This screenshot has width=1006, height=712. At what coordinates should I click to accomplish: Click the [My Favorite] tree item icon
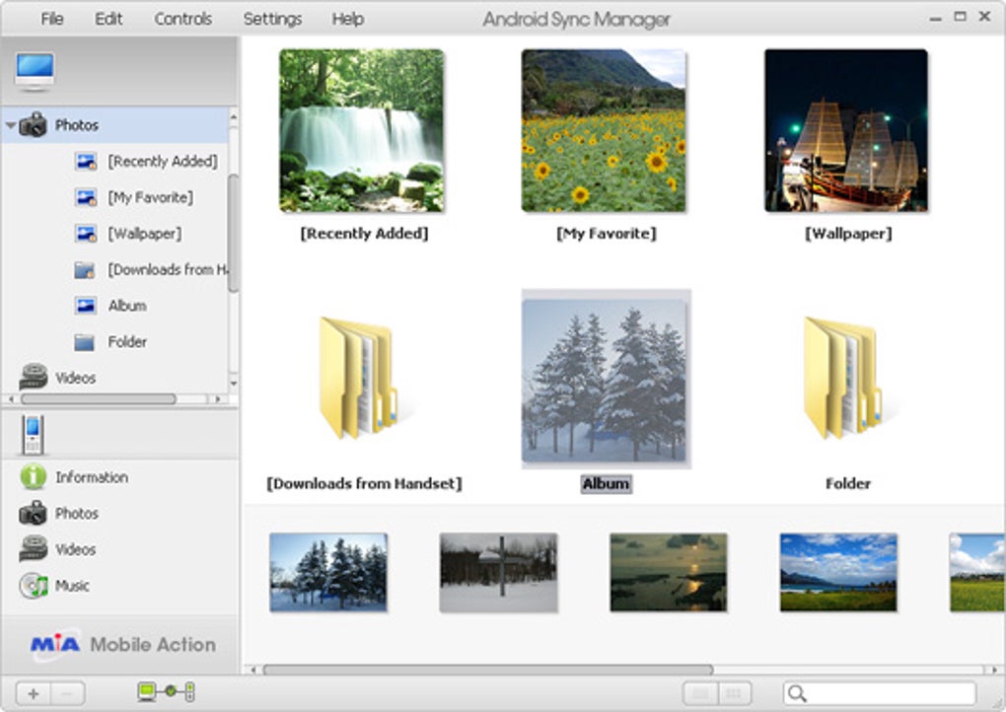pyautogui.click(x=86, y=197)
